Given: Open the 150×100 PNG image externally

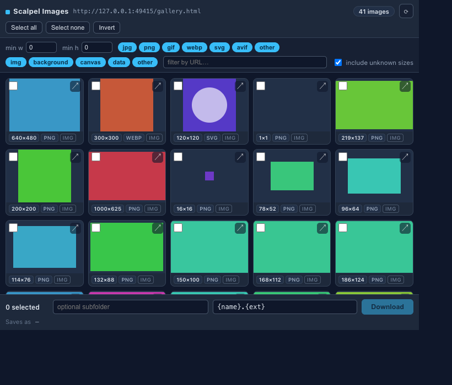Looking at the screenshot, I should click(x=240, y=228).
